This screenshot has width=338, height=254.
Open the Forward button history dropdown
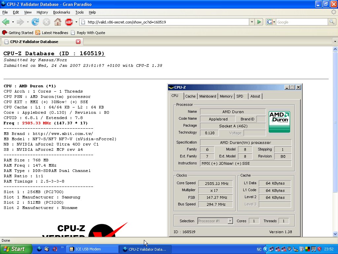coord(28,22)
